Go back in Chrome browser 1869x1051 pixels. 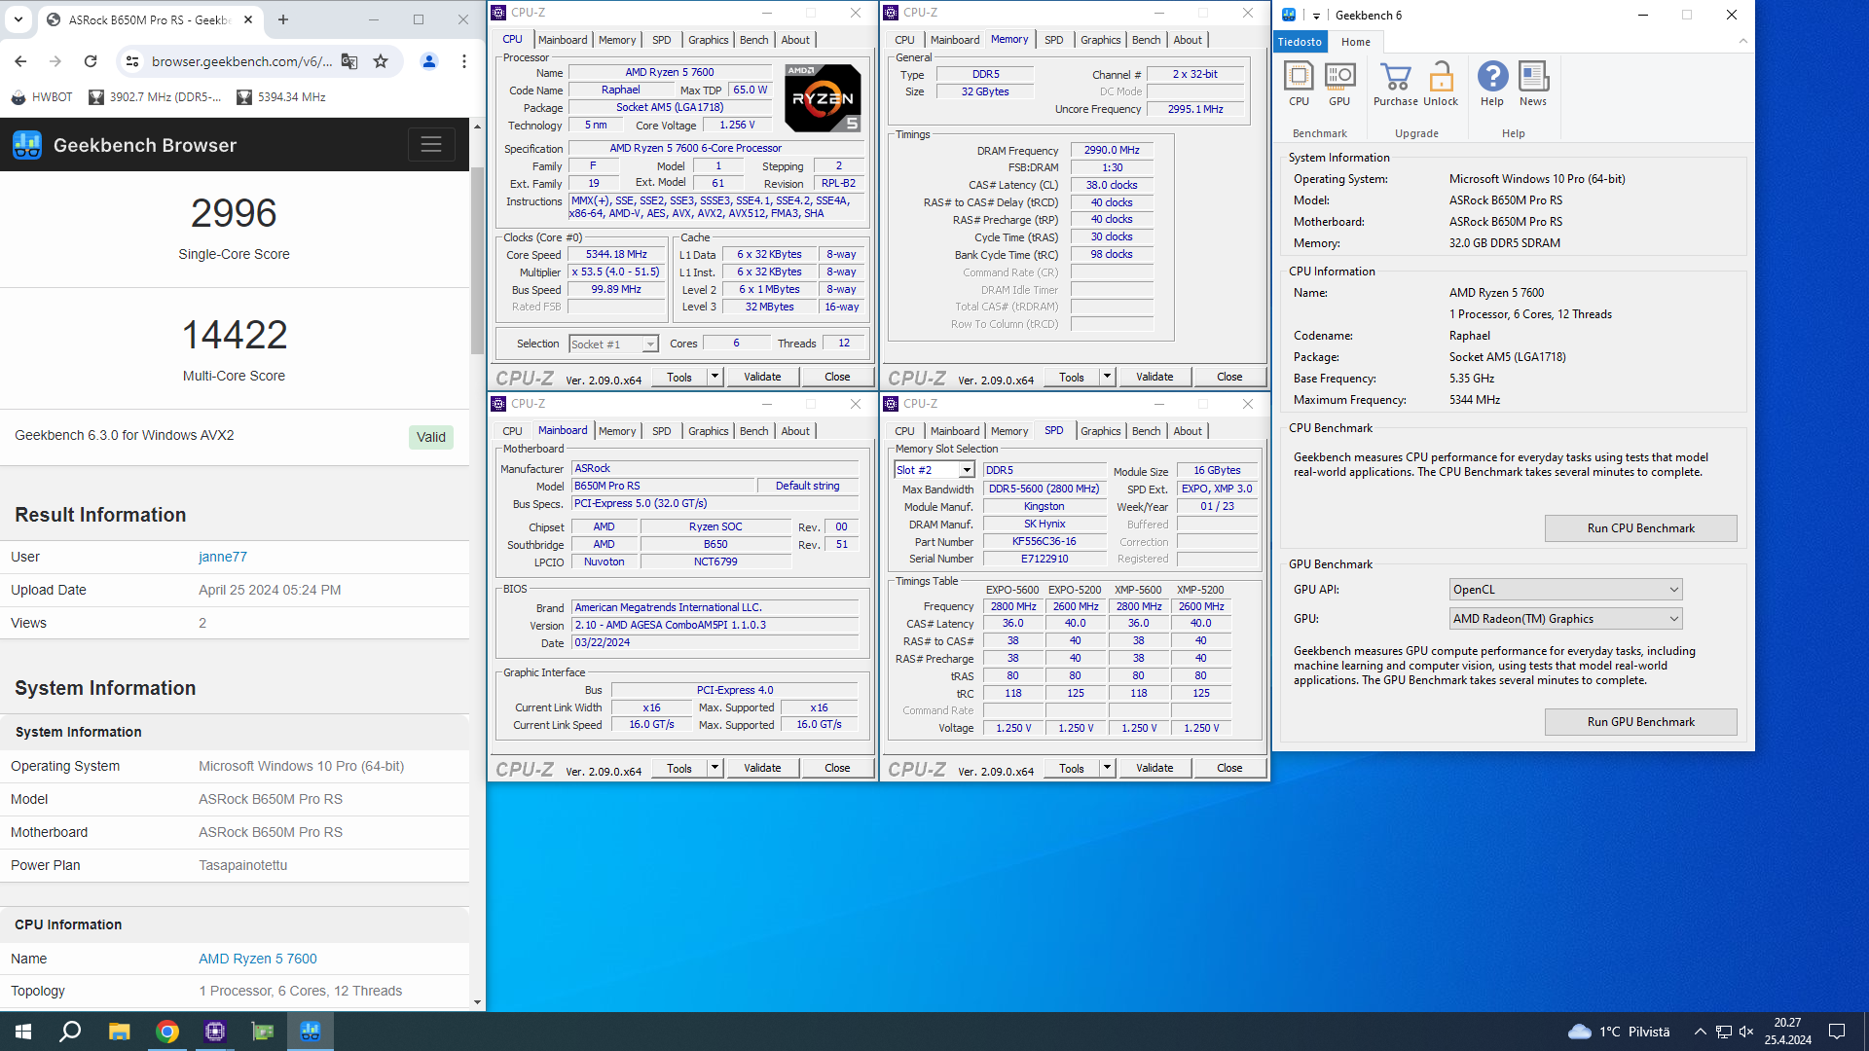pos(20,61)
